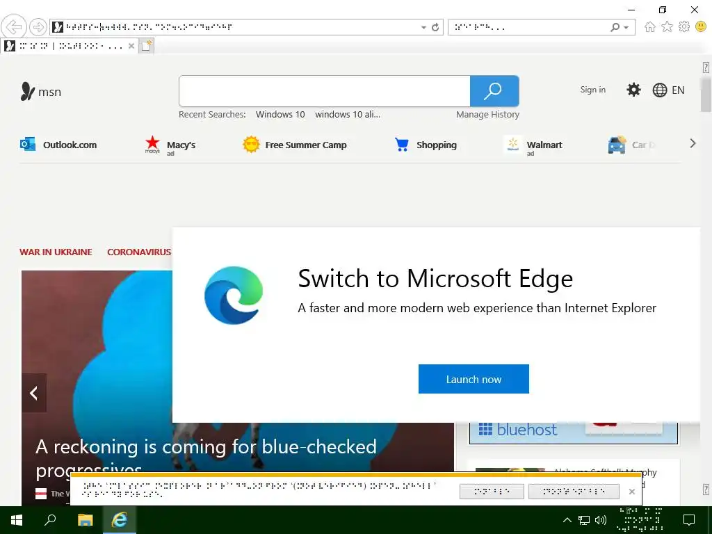Click the browser Back arrow button

tap(14, 27)
